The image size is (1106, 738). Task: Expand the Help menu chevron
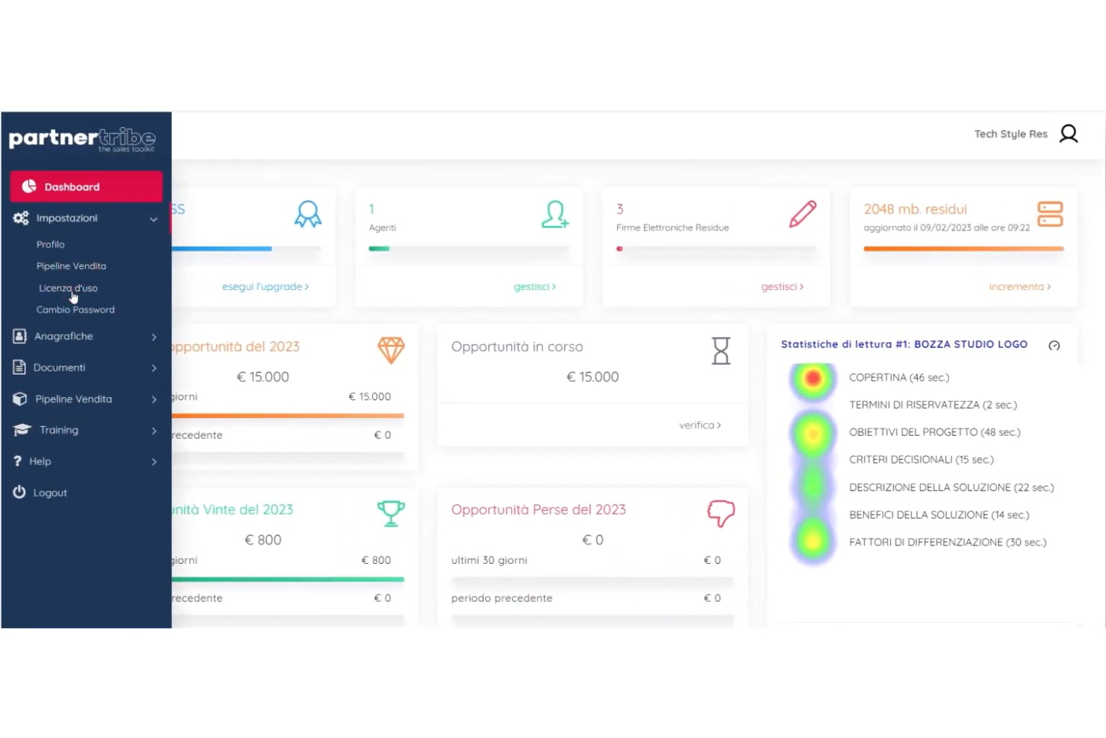point(153,461)
